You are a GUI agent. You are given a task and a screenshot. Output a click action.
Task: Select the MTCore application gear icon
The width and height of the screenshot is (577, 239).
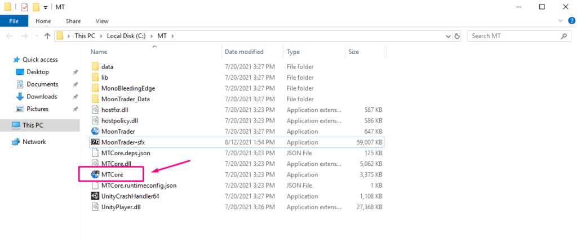coord(95,175)
